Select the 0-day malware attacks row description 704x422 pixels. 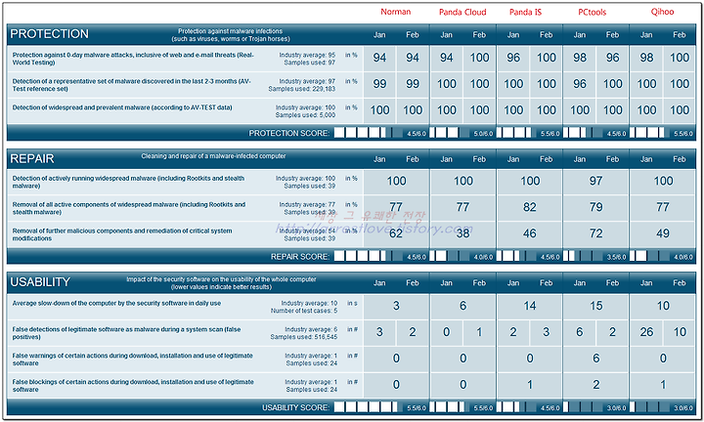tap(133, 59)
